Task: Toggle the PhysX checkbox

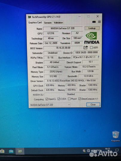Action: tap(69, 99)
